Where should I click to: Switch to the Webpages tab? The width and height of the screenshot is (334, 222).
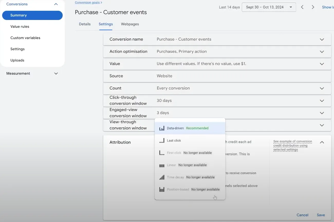(130, 24)
